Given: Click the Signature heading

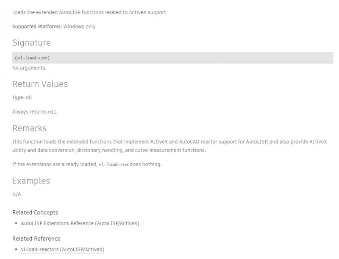Looking at the screenshot, I should (x=31, y=42).
